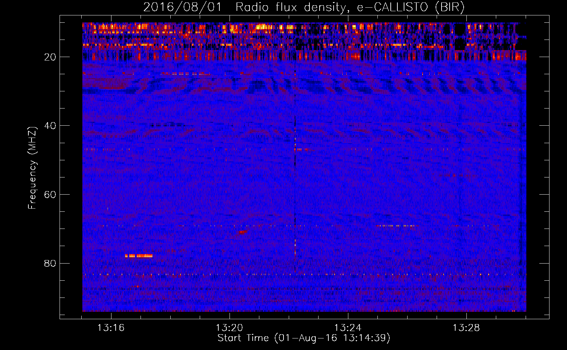Screen dimensions: 567x350
Task: Click the 13:16 time tick label
Action: point(111,328)
